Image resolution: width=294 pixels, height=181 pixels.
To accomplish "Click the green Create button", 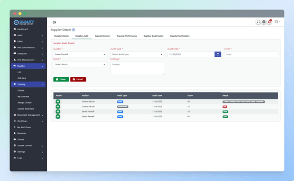I will 61,80.
